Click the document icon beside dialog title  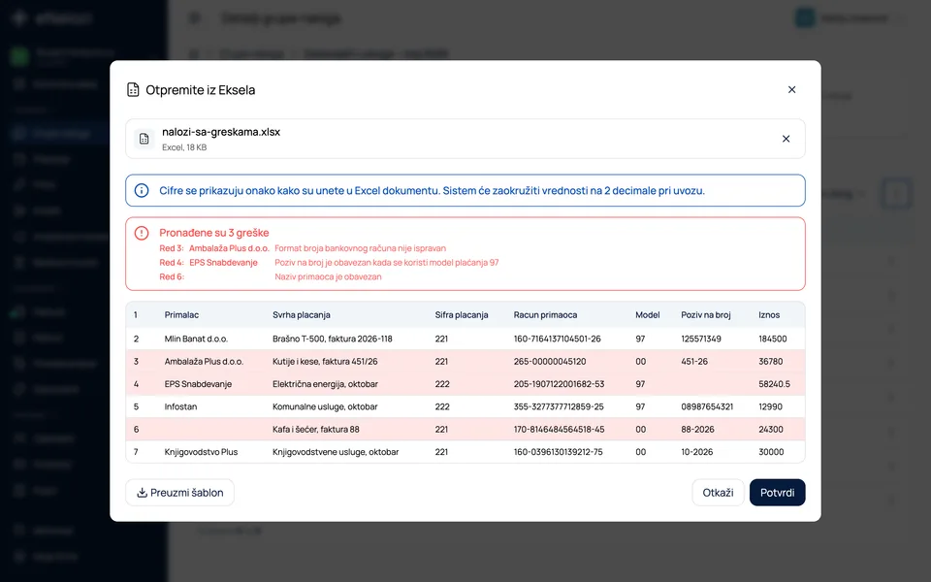tap(133, 89)
